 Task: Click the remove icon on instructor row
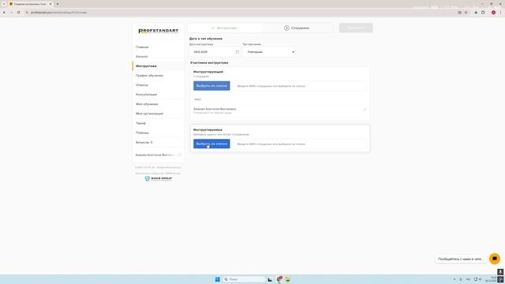(x=365, y=110)
